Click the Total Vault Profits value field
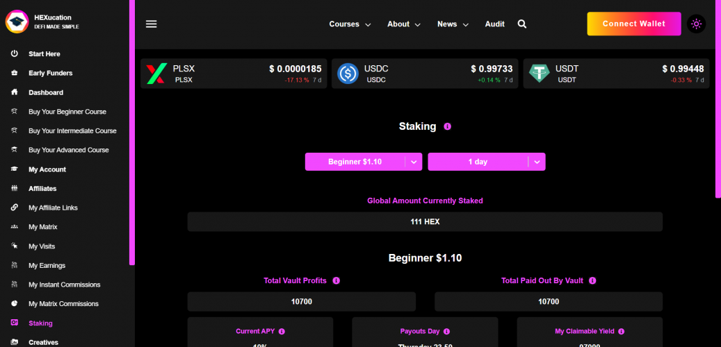 pyautogui.click(x=302, y=302)
